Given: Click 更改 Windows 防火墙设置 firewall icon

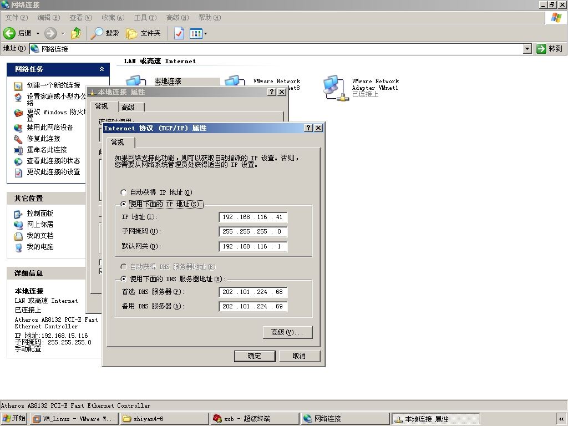Looking at the screenshot, I should click(18, 113).
